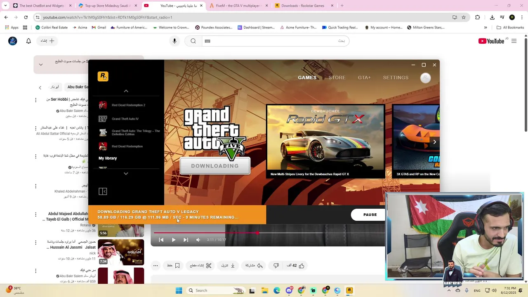Start voice search with the microphone icon

(174, 41)
